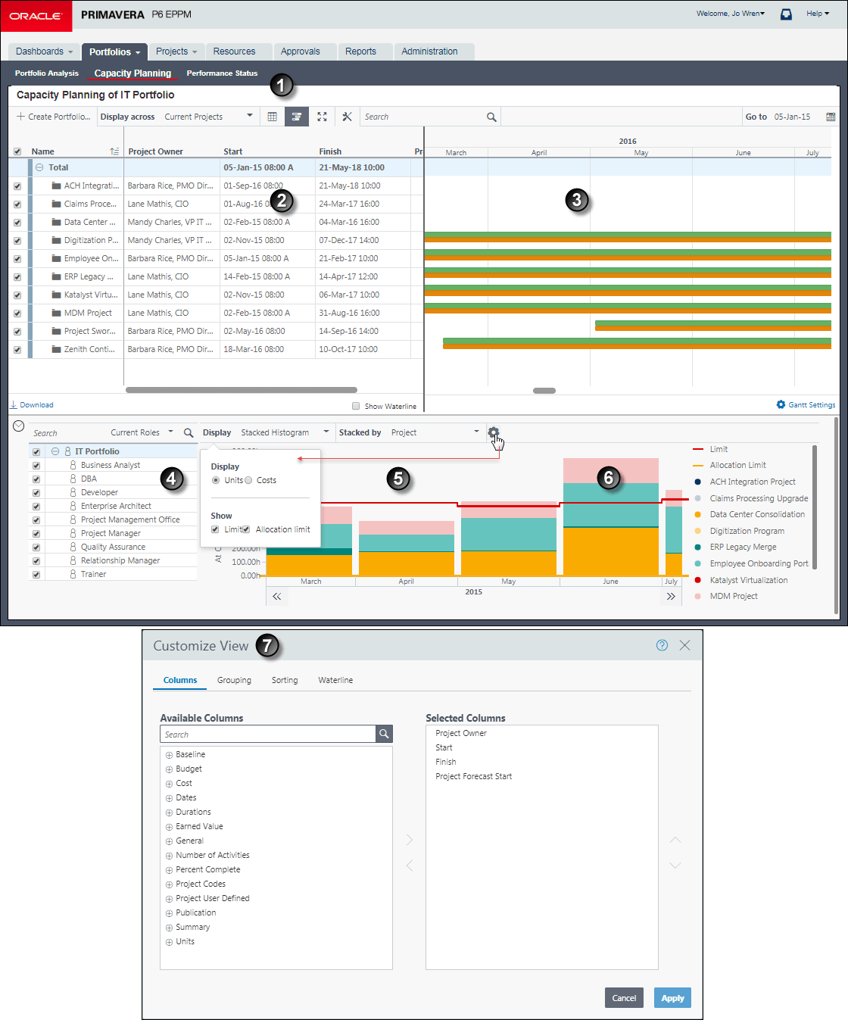Screen dimensions: 848x1020
Task: Open the Waterline tab in Customize View
Action: [335, 680]
